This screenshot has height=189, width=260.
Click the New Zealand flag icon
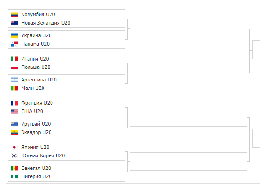click(14, 23)
